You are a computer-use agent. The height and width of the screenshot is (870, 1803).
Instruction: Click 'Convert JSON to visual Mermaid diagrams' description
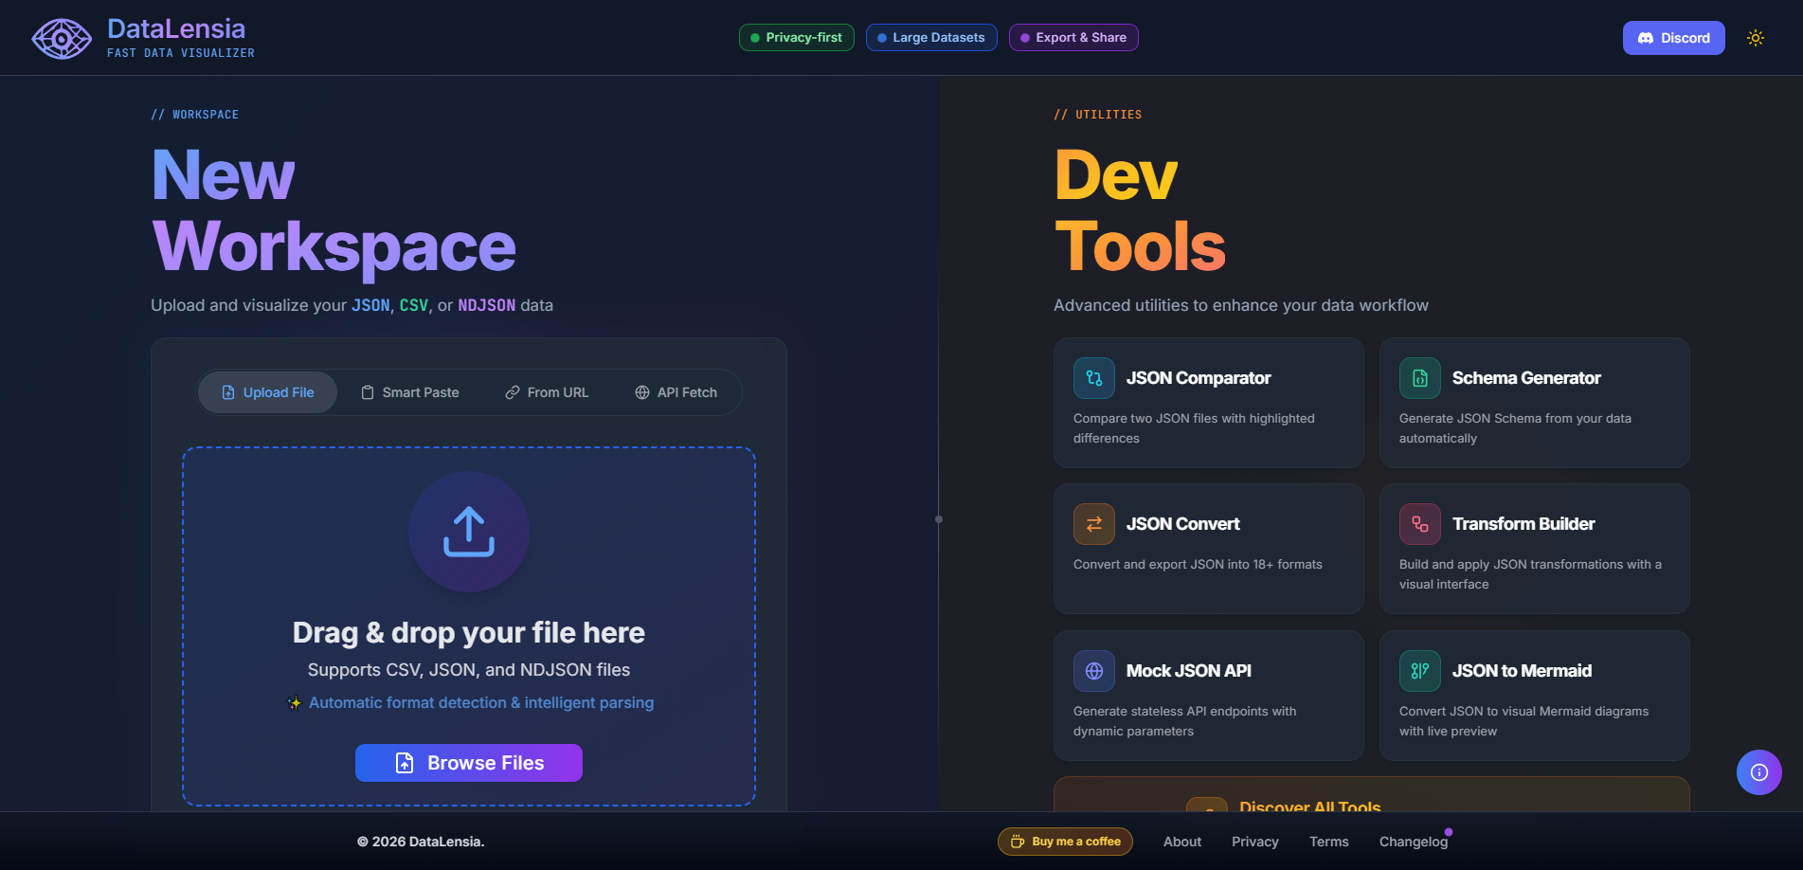1524,721
